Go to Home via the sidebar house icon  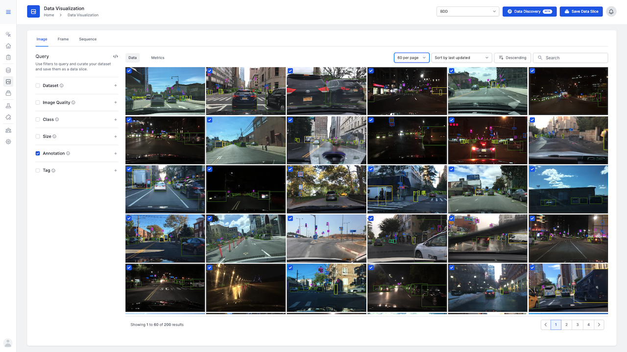pyautogui.click(x=8, y=46)
